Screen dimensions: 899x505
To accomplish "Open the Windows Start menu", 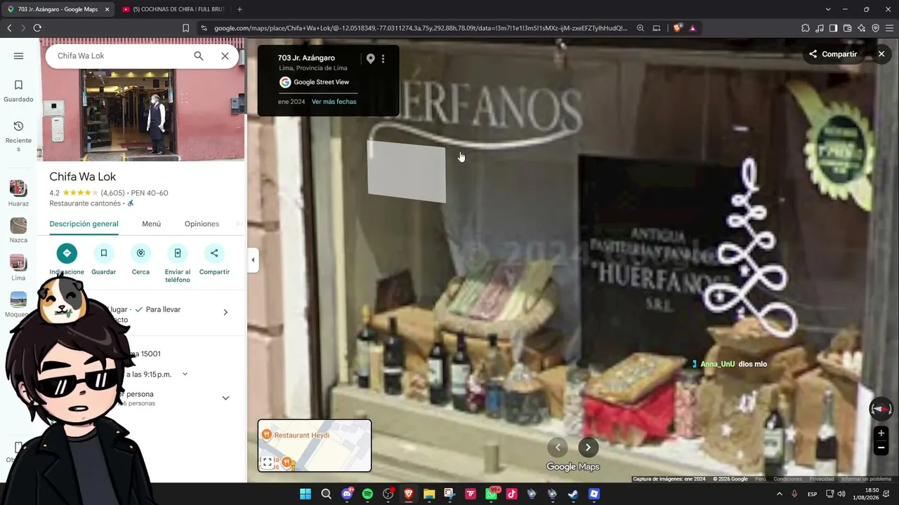I will click(x=306, y=494).
